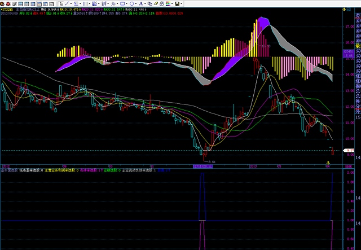Select the fan lines drawing tool
The image size is (361, 250).
94,4
